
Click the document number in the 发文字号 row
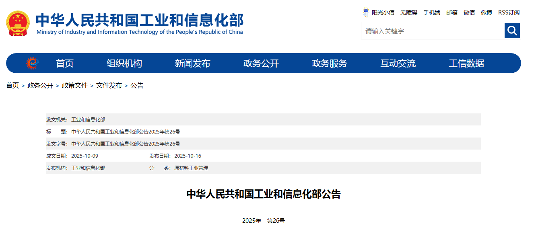click(126, 144)
